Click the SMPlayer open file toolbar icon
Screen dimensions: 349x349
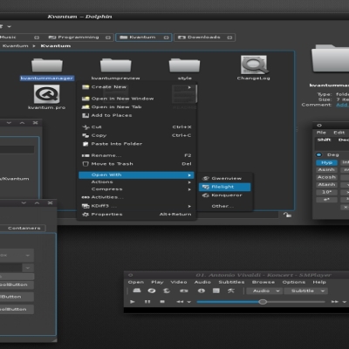click(x=137, y=291)
